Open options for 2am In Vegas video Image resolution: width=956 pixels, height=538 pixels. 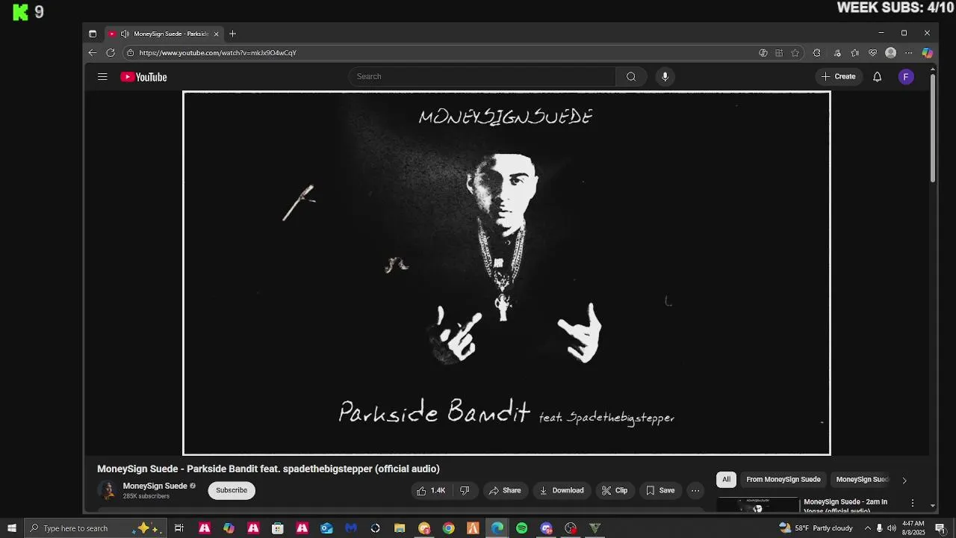912,504
